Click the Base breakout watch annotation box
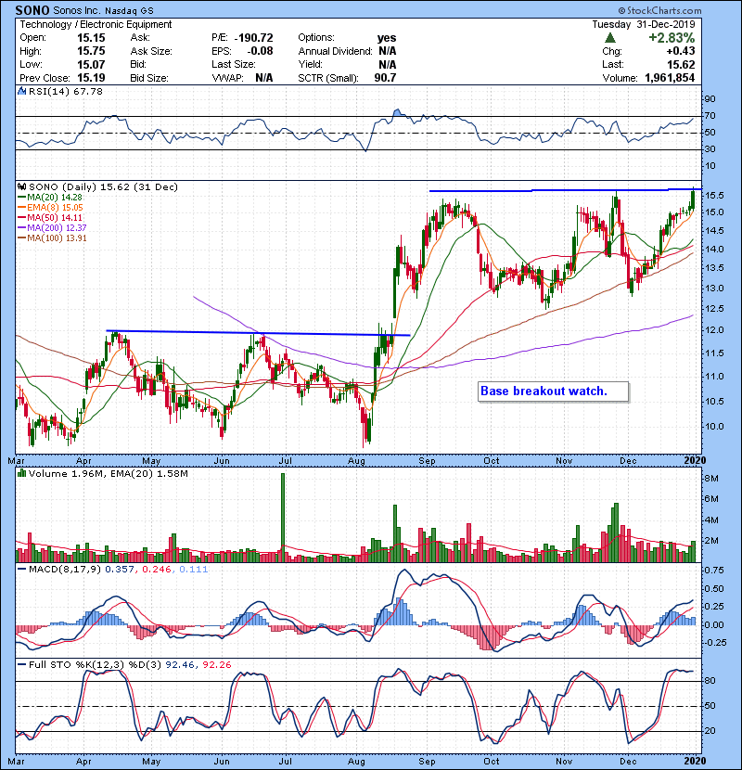The height and width of the screenshot is (770, 742). [x=553, y=391]
